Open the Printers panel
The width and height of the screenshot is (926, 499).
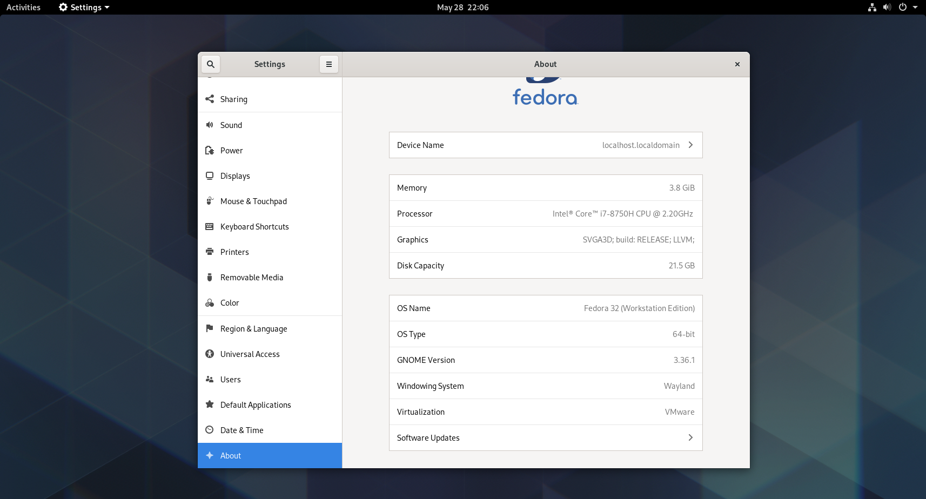tap(270, 252)
